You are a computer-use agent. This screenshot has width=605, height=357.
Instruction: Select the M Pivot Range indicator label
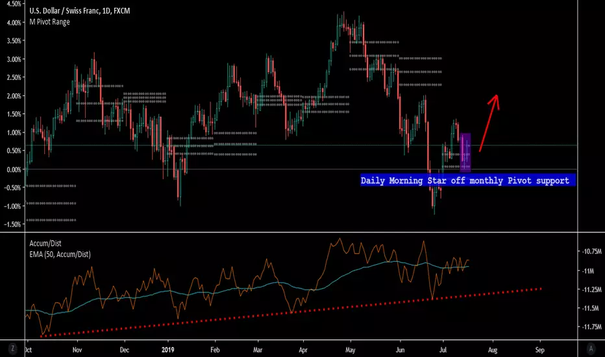coord(49,22)
